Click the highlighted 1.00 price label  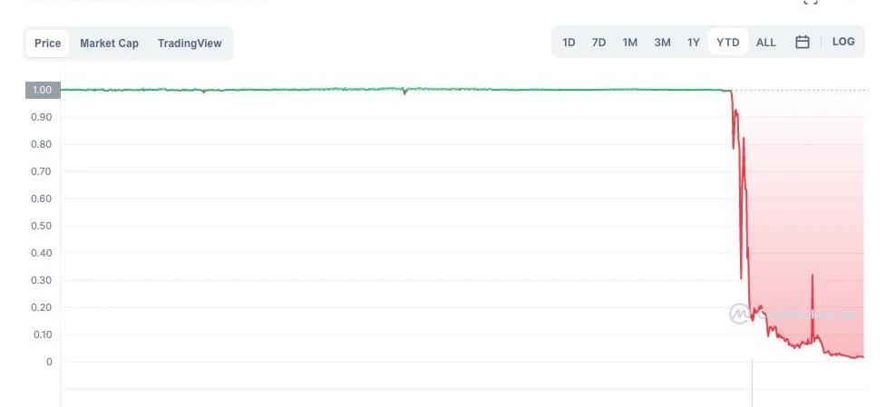coord(43,90)
